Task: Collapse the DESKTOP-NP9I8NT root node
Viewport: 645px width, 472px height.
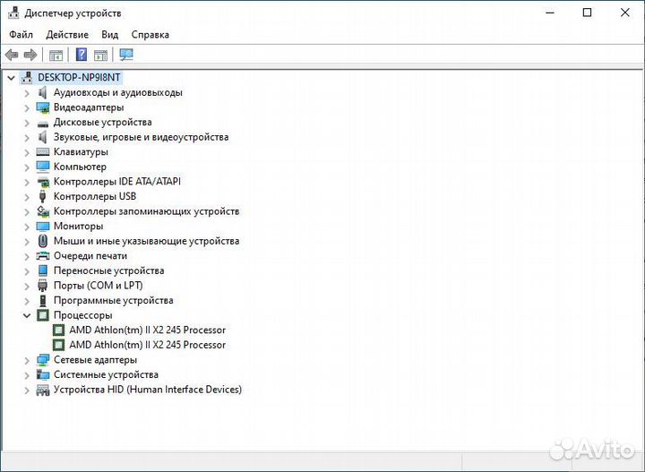Action: pyautogui.click(x=11, y=78)
